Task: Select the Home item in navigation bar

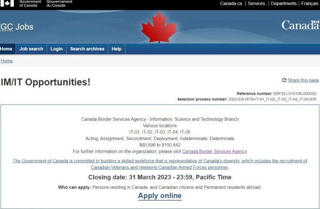Action: point(6,49)
